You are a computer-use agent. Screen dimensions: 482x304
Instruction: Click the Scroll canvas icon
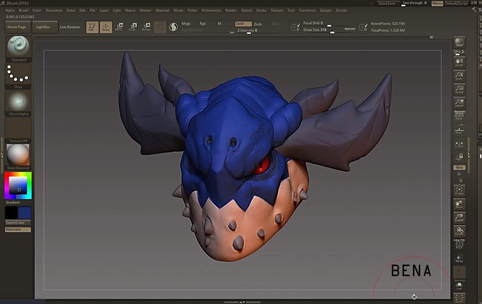pos(459,62)
